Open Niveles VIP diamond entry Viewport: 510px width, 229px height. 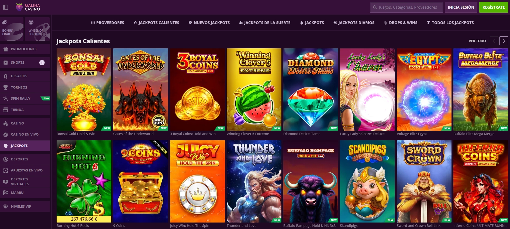[25, 206]
